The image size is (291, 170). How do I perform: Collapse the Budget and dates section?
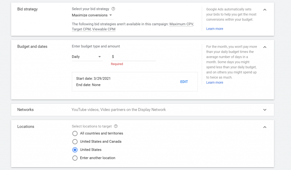265,47
